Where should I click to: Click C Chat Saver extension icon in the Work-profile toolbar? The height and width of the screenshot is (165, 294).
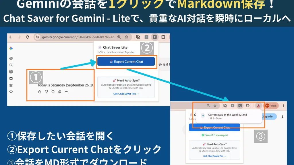(x=240, y=106)
